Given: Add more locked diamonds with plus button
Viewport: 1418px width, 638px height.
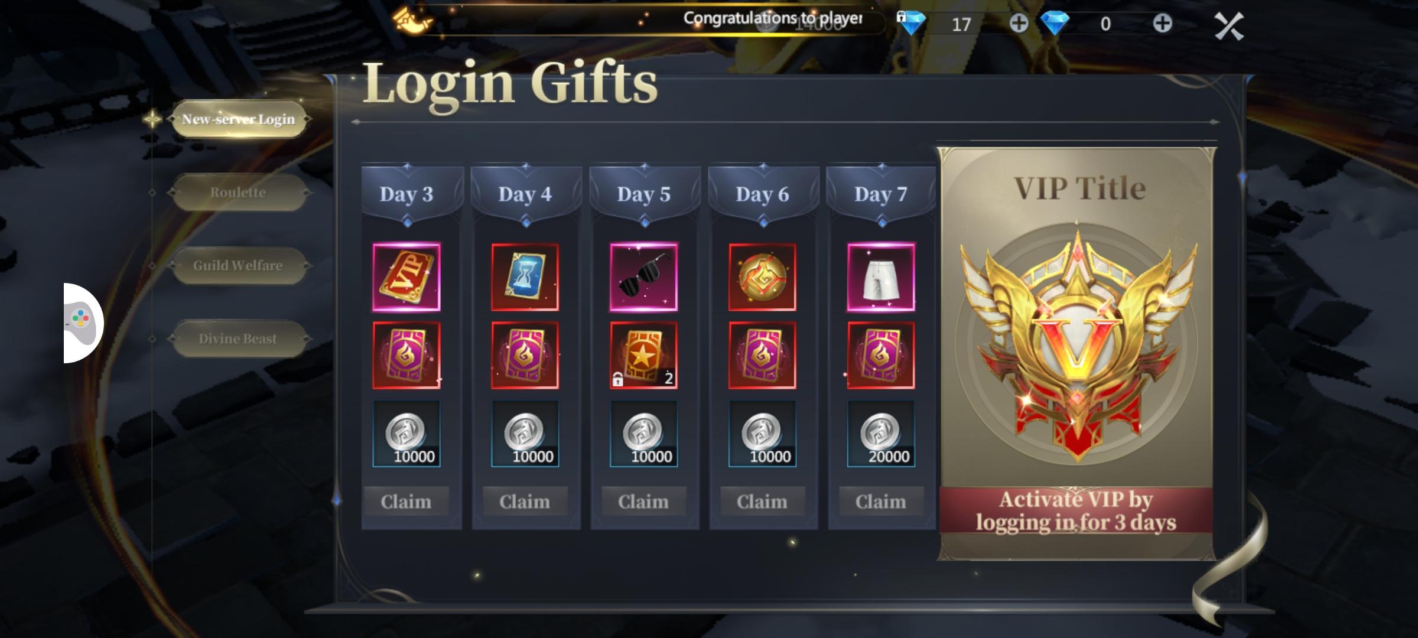Looking at the screenshot, I should coord(1019,24).
